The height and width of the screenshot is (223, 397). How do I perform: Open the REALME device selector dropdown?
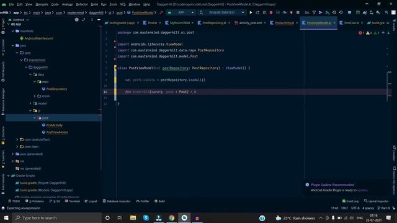click(222, 12)
